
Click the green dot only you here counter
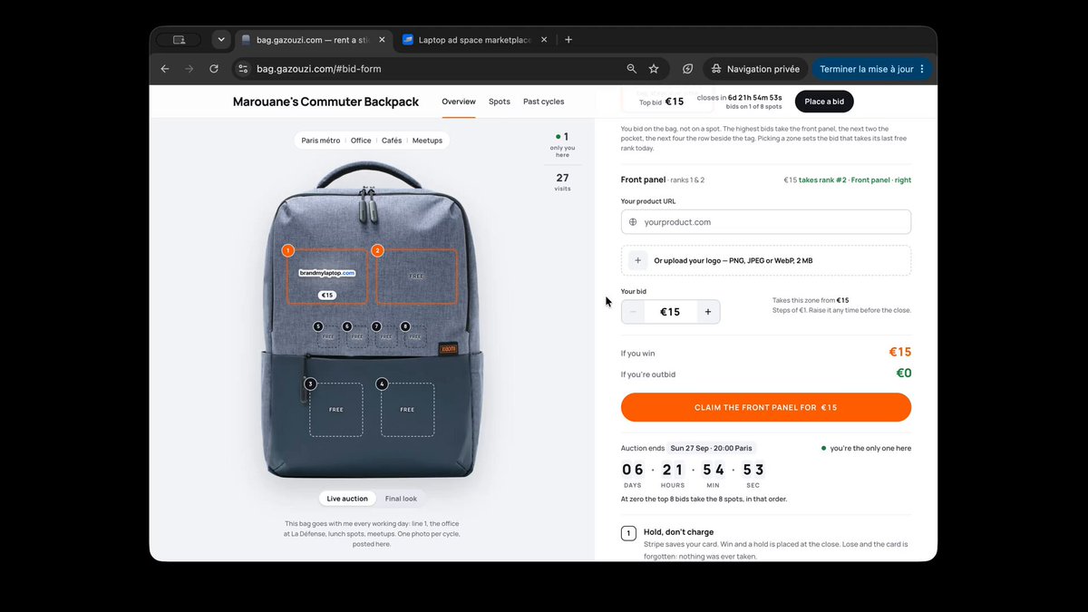562,145
